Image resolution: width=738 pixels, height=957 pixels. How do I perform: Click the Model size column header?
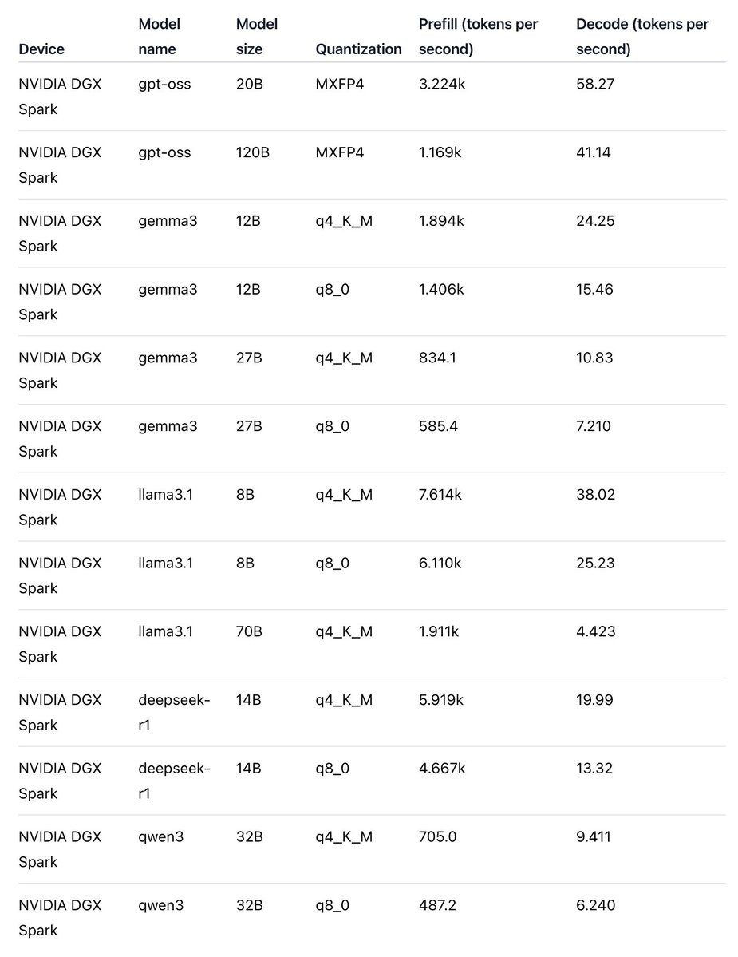257,37
